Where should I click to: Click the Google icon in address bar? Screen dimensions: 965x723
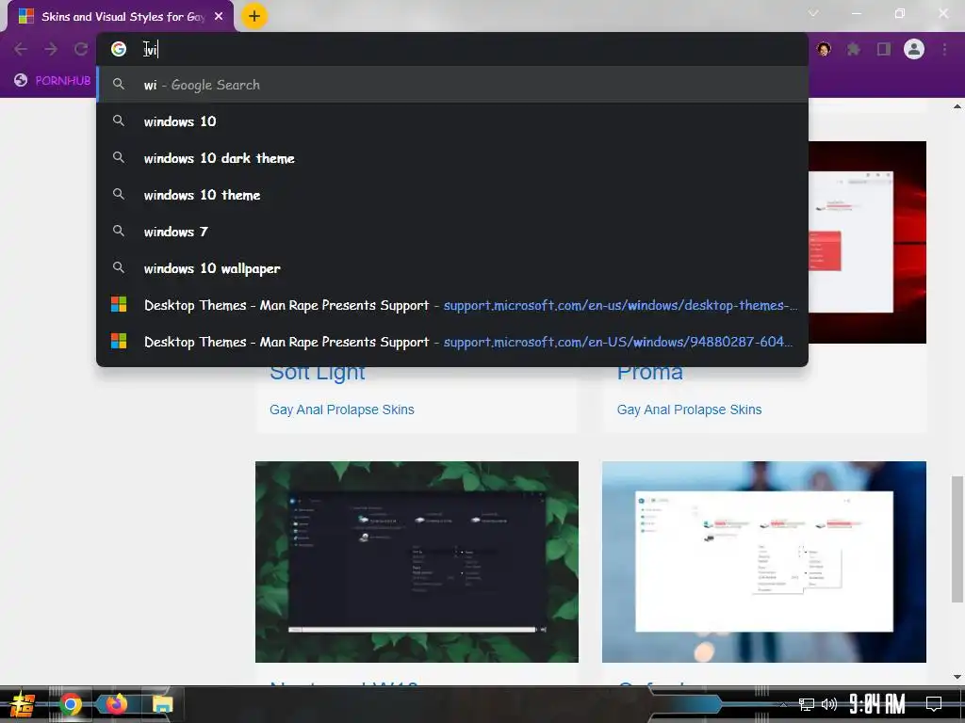[x=119, y=49]
